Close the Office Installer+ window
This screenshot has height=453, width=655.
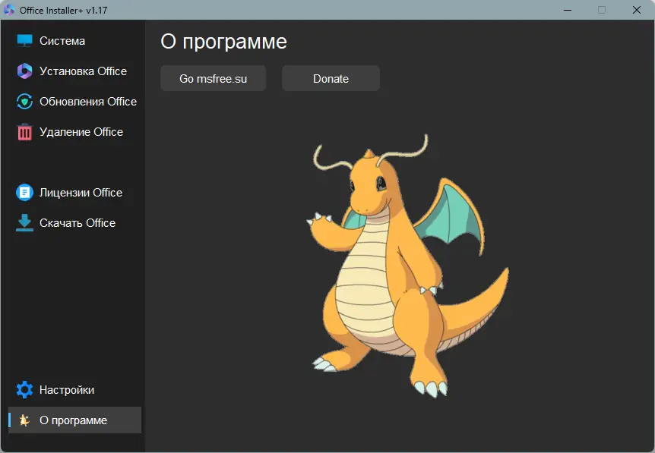point(637,10)
